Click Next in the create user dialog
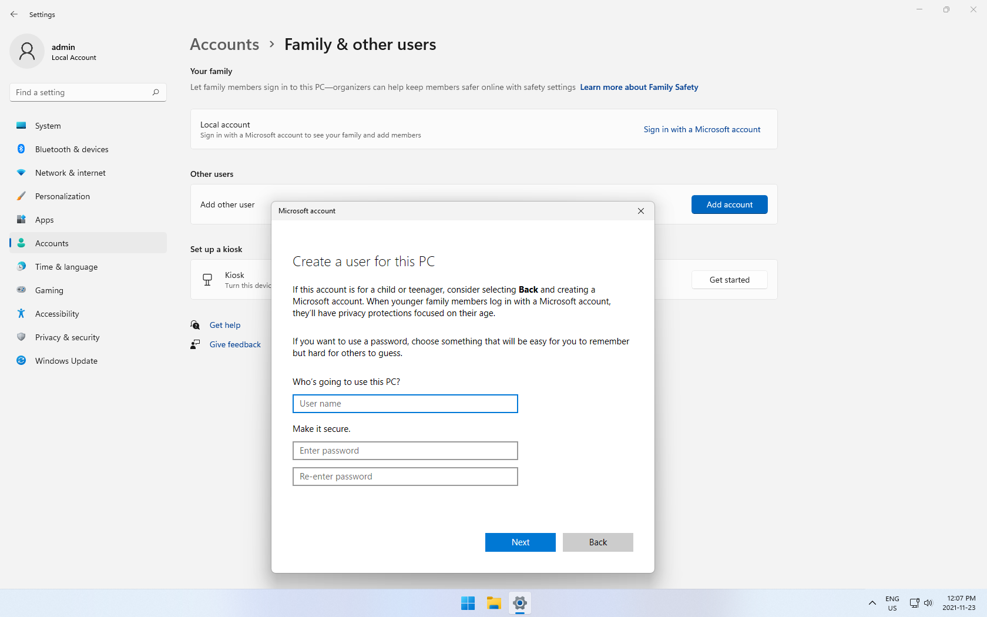987x617 pixels. [x=520, y=542]
